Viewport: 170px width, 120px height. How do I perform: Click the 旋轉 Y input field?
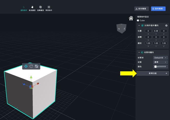[x=156, y=37]
